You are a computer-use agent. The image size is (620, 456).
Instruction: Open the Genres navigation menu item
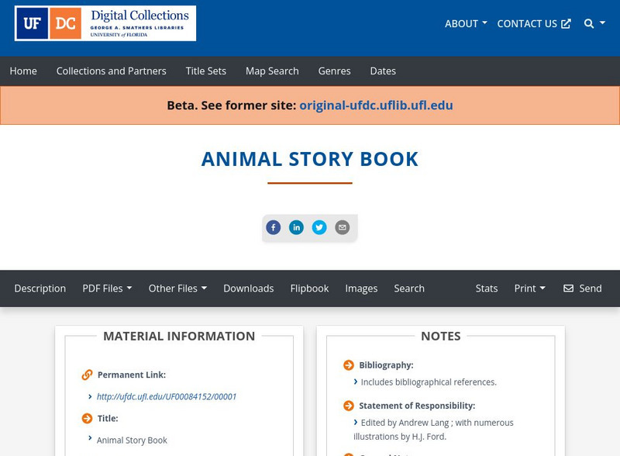[x=334, y=71]
